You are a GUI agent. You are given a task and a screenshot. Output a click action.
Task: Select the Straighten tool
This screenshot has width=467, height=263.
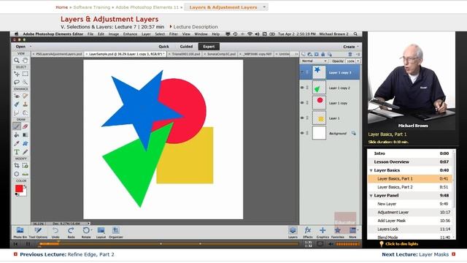coord(26,174)
